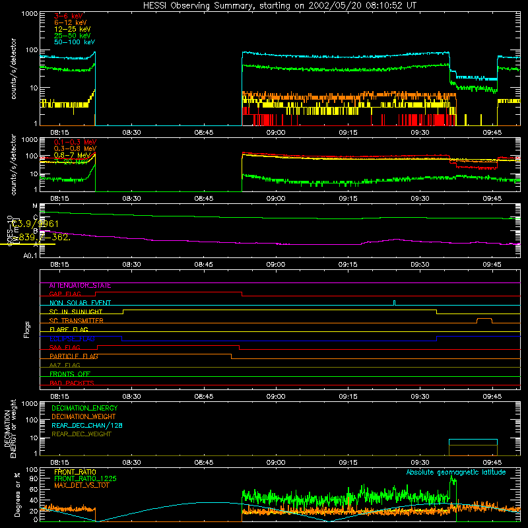This screenshot has height=528, width=528.
Task: Click the GAP_FLAG label
Action: [x=65, y=294]
